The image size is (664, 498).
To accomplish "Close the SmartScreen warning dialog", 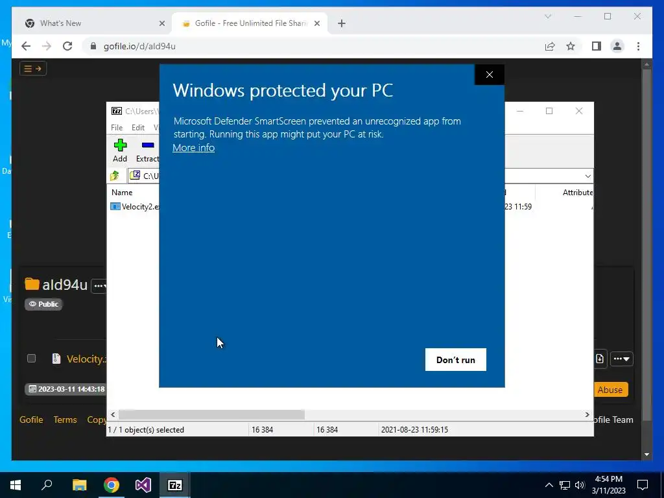I will [490, 75].
